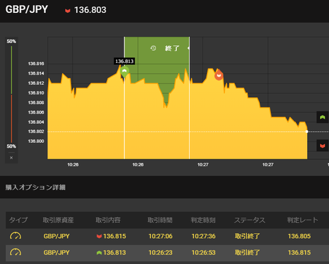329x264 pixels.
Task: Click the 10:27:06 trade time cell
Action: (x=160, y=236)
